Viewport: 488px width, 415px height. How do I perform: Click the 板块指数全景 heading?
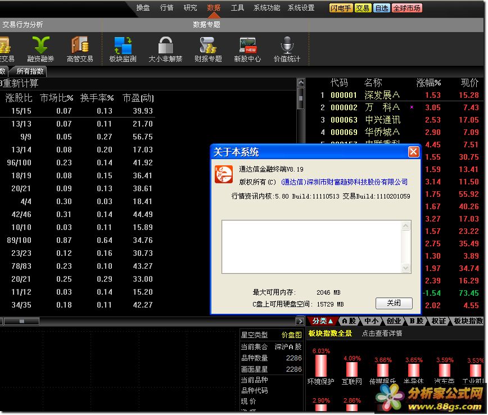click(330, 333)
